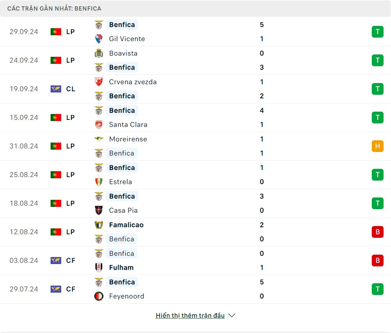Open the Fulham team link
Viewport: 391px width, 333px height.
pyautogui.click(x=121, y=268)
